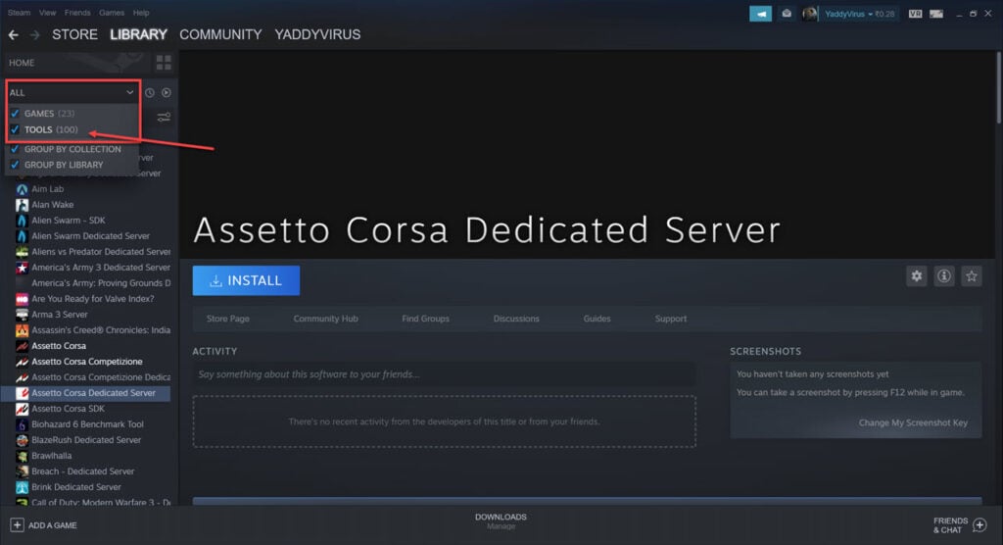Click the YaddyVirus profile avatar
The width and height of the screenshot is (1003, 545).
(x=809, y=14)
